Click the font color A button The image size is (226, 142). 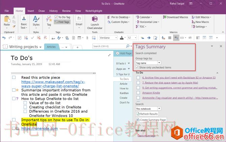(122, 38)
